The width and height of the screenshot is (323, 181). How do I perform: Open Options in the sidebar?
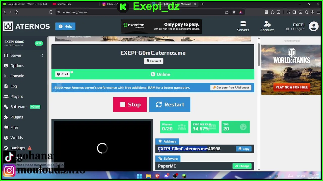click(17, 66)
